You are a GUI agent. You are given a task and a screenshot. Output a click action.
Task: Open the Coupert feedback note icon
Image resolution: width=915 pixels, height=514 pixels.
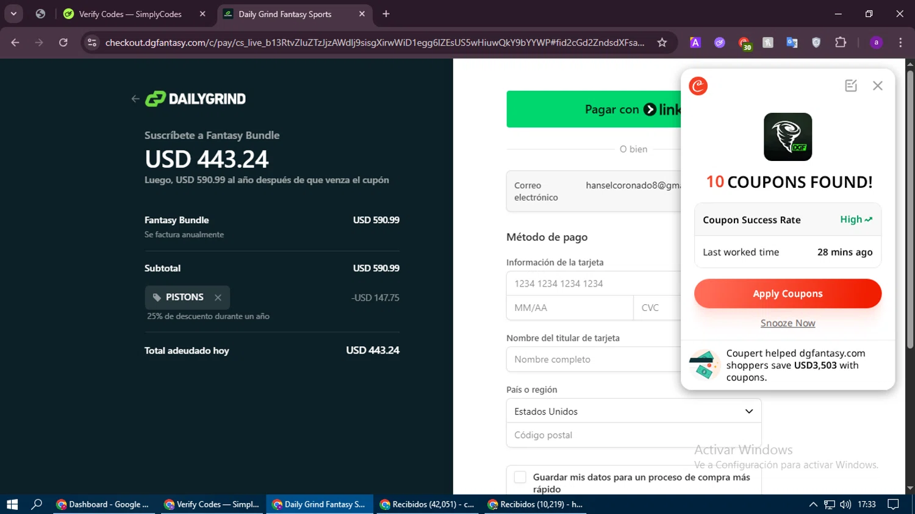[851, 86]
